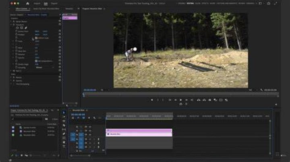290x162 pixels.
Task: Click the Play button in the Program monitor
Action: click(181, 100)
